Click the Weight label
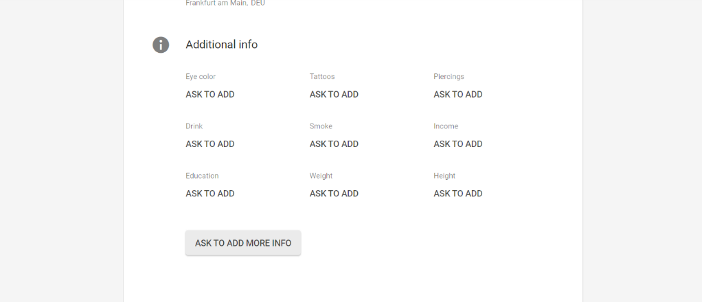This screenshot has height=302, width=702. pos(321,176)
